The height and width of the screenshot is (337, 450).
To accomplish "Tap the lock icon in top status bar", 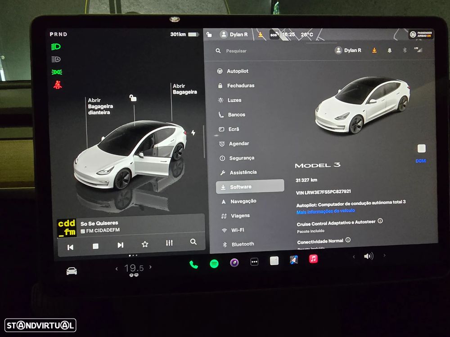I will pyautogui.click(x=209, y=35).
